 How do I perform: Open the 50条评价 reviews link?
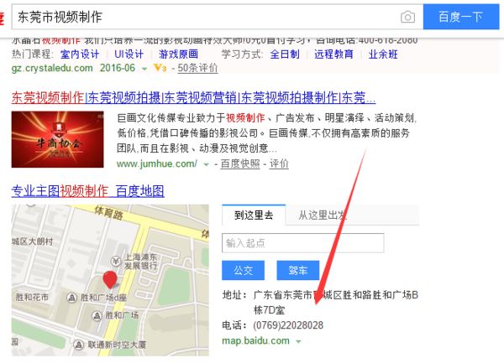click(x=197, y=68)
